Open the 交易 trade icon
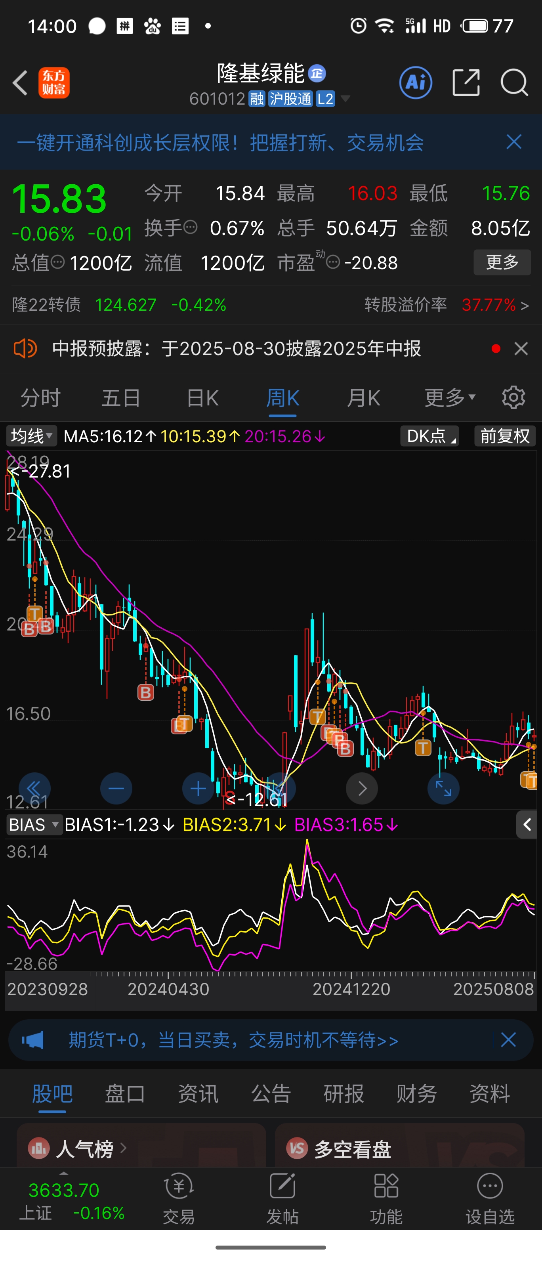This screenshot has height=1265, width=542. point(179,1199)
